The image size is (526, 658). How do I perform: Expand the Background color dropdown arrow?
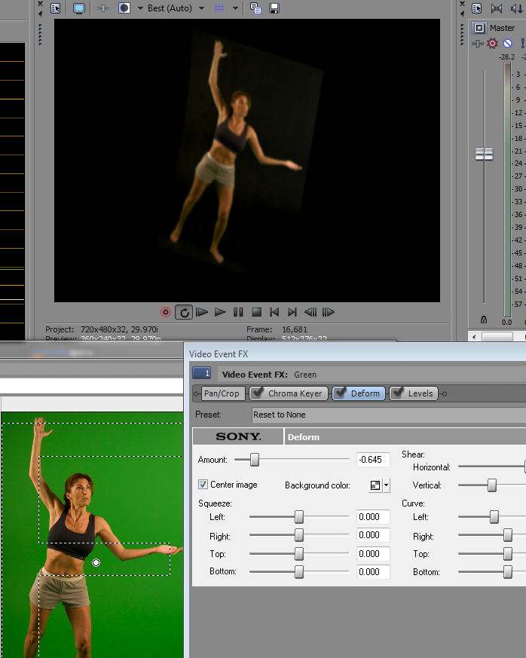(x=387, y=485)
